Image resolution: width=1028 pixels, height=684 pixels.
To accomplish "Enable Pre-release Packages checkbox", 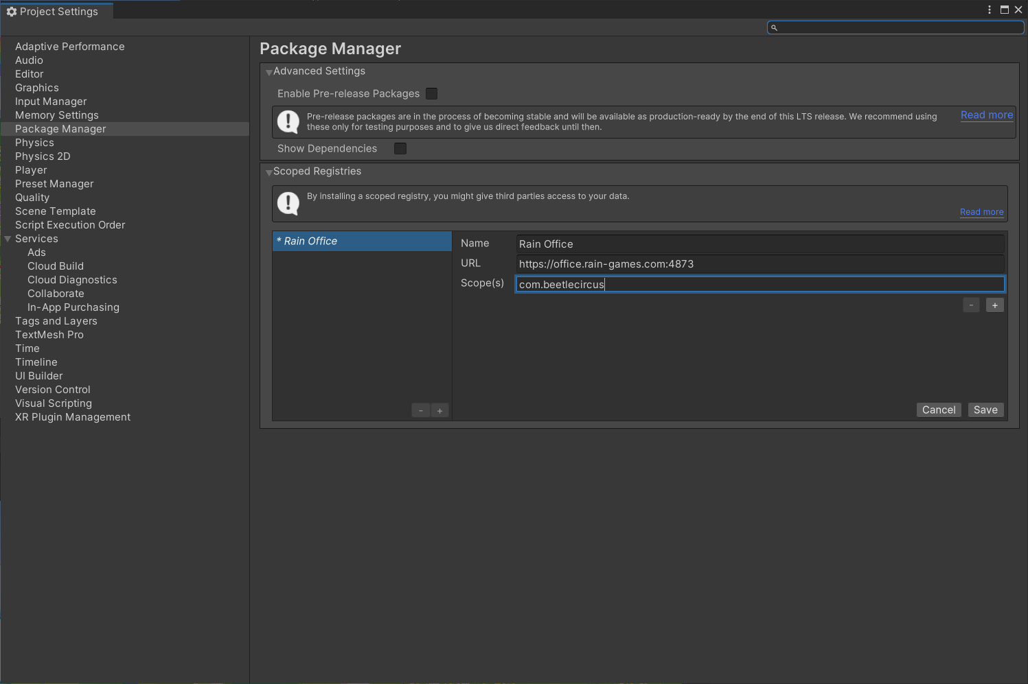I will (x=432, y=93).
